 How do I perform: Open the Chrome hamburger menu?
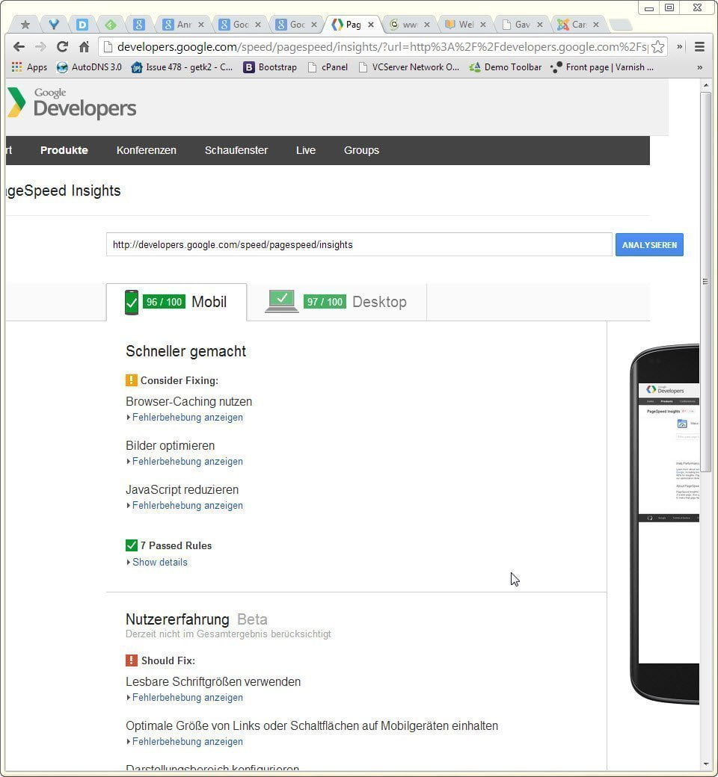click(x=699, y=46)
